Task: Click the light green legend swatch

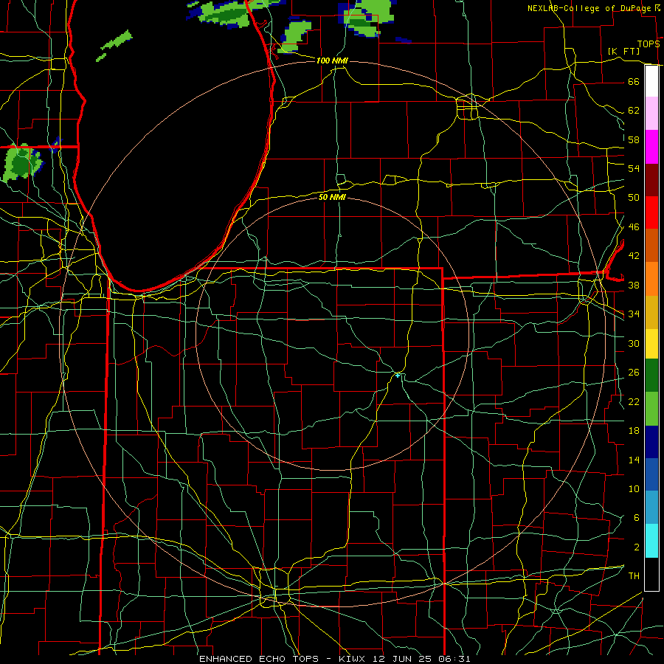Action: pos(651,409)
